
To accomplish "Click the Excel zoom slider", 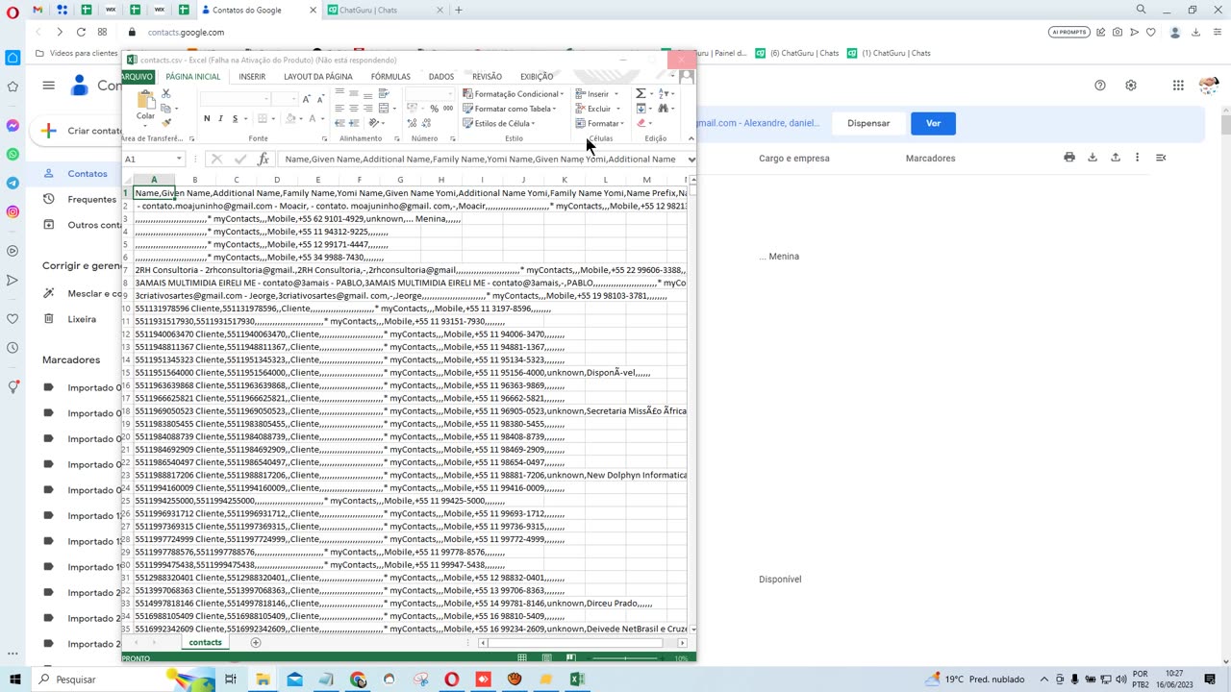I will click(625, 658).
